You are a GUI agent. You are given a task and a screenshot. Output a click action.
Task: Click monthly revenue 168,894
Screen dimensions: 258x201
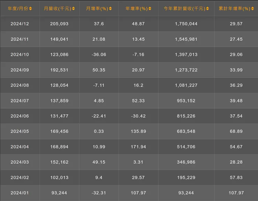coord(59,147)
